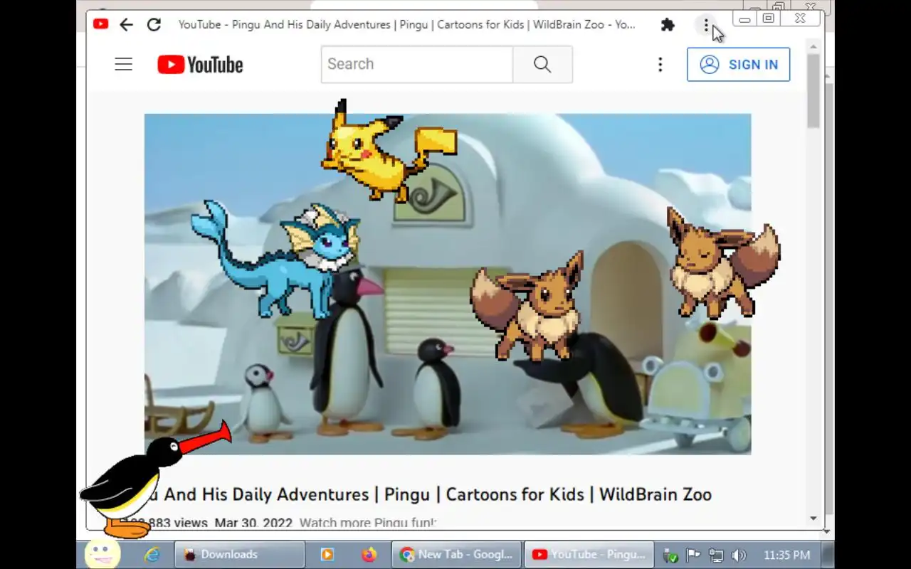Click the page scrollbar down arrow
This screenshot has width=911, height=569.
(x=813, y=519)
